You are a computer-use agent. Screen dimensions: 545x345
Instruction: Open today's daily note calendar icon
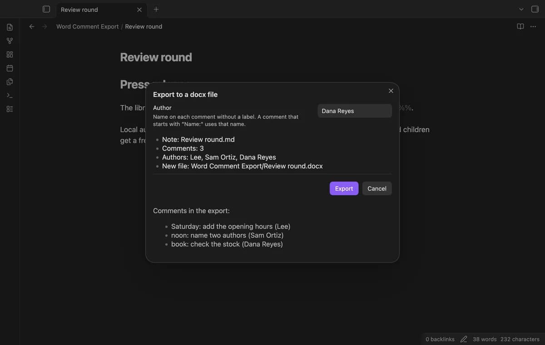[x=10, y=68]
